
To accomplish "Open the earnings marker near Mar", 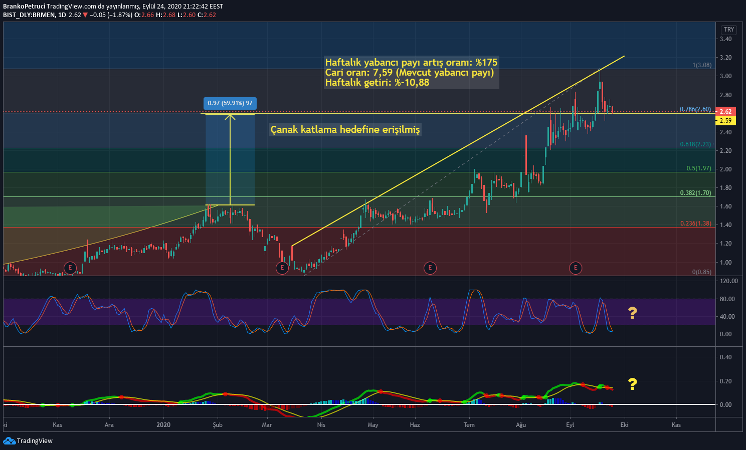I will coord(282,268).
